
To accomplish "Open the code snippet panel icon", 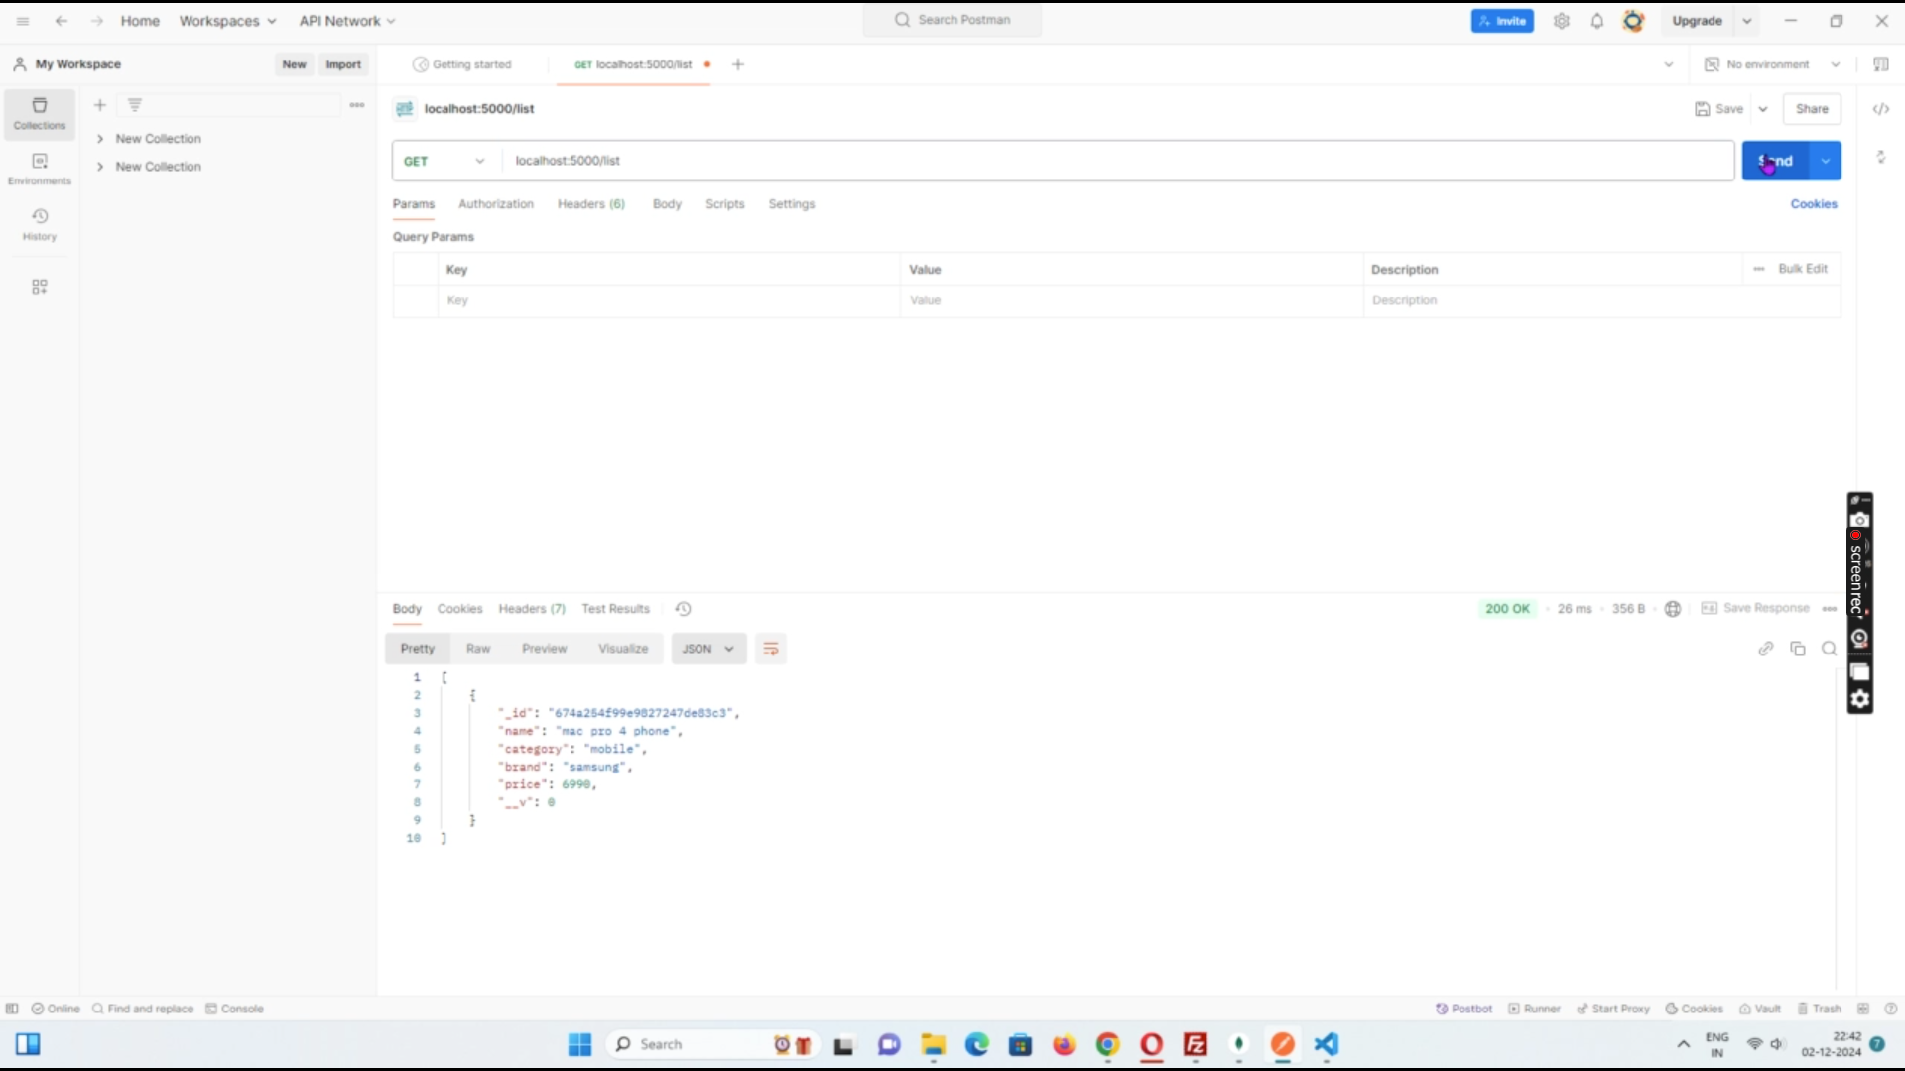I will click(x=1881, y=109).
